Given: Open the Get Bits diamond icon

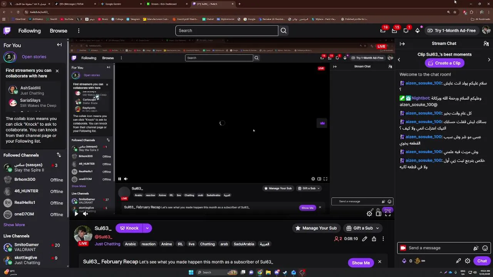Looking at the screenshot, I should pyautogui.click(x=418, y=30).
